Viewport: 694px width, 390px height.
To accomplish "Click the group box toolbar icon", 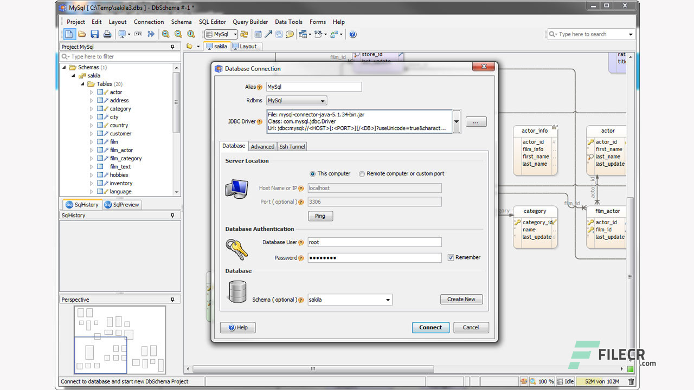I will [x=279, y=34].
